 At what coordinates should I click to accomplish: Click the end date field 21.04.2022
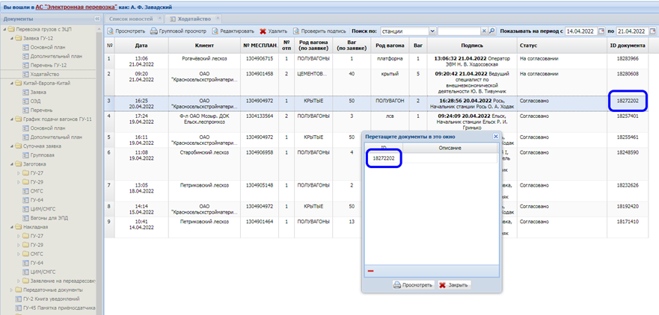pos(634,31)
